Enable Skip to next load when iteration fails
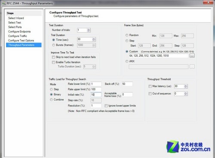The image size is (215, 158). 53,57
